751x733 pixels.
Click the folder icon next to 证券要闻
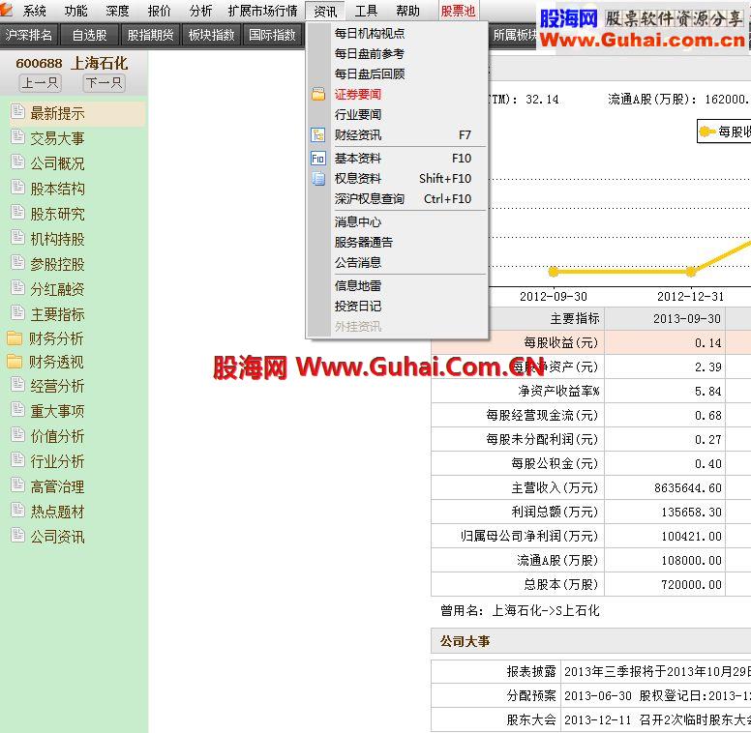coord(318,94)
